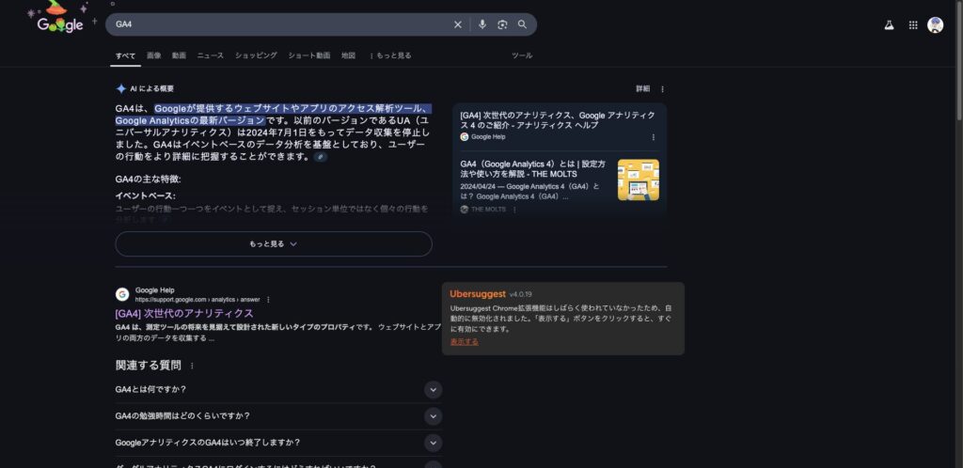Click the page vertical scrollbar
The image size is (963, 468).
coord(958,61)
